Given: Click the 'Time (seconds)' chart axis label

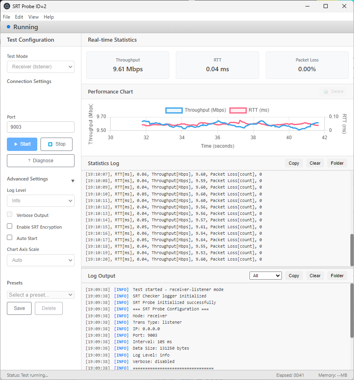Looking at the screenshot, I should click(x=218, y=146).
